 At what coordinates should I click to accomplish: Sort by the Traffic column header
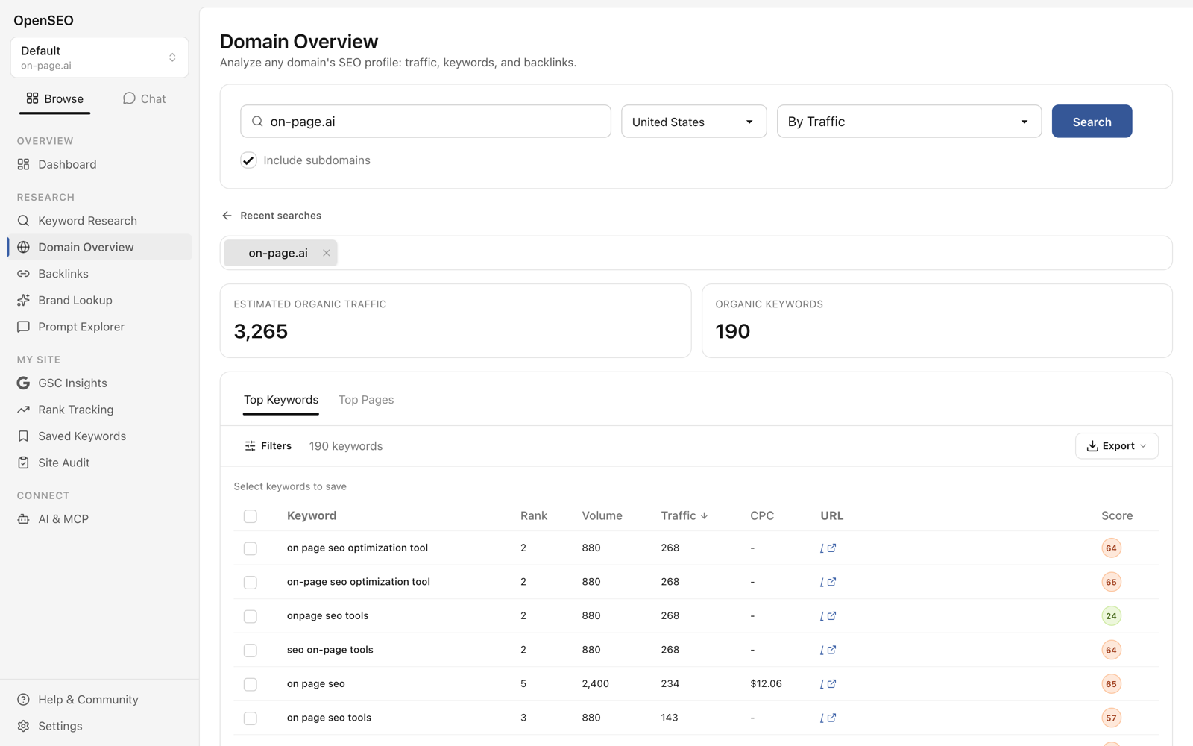click(x=684, y=515)
